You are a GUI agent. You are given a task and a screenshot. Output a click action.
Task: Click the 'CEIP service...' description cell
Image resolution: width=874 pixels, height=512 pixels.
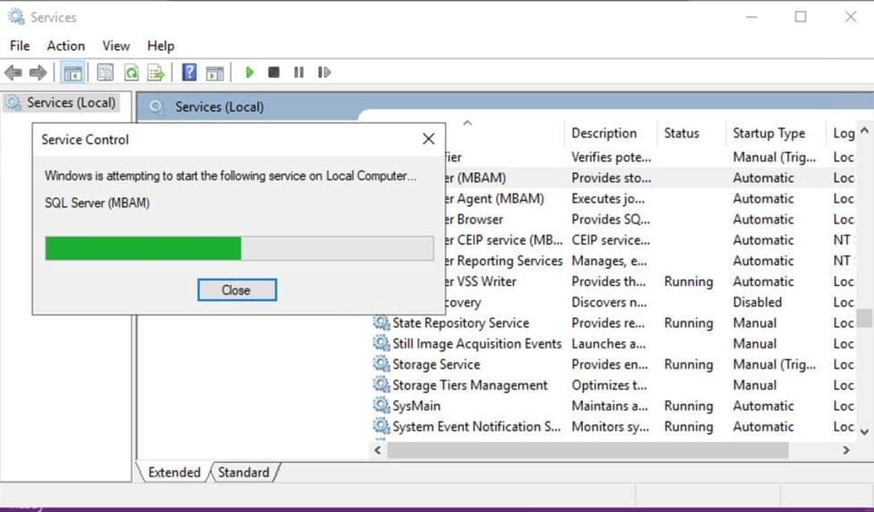610,239
